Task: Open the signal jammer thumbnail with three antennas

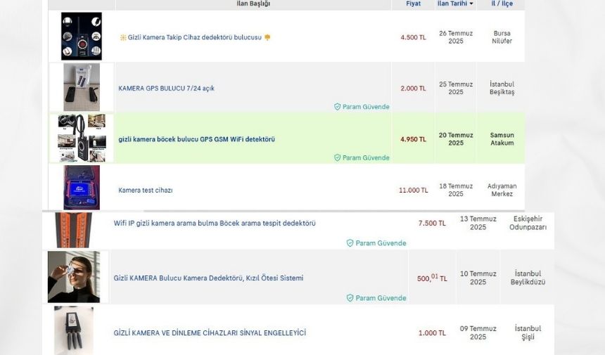Action: (x=74, y=330)
